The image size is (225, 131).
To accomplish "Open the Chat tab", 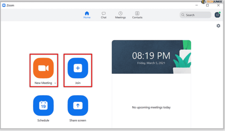I will 103,15.
